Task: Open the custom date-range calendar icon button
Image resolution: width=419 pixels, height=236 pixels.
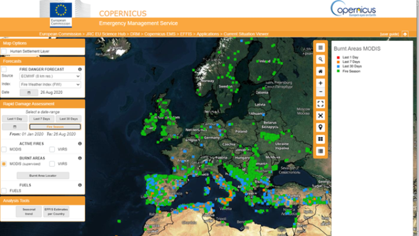Action: pos(15,127)
